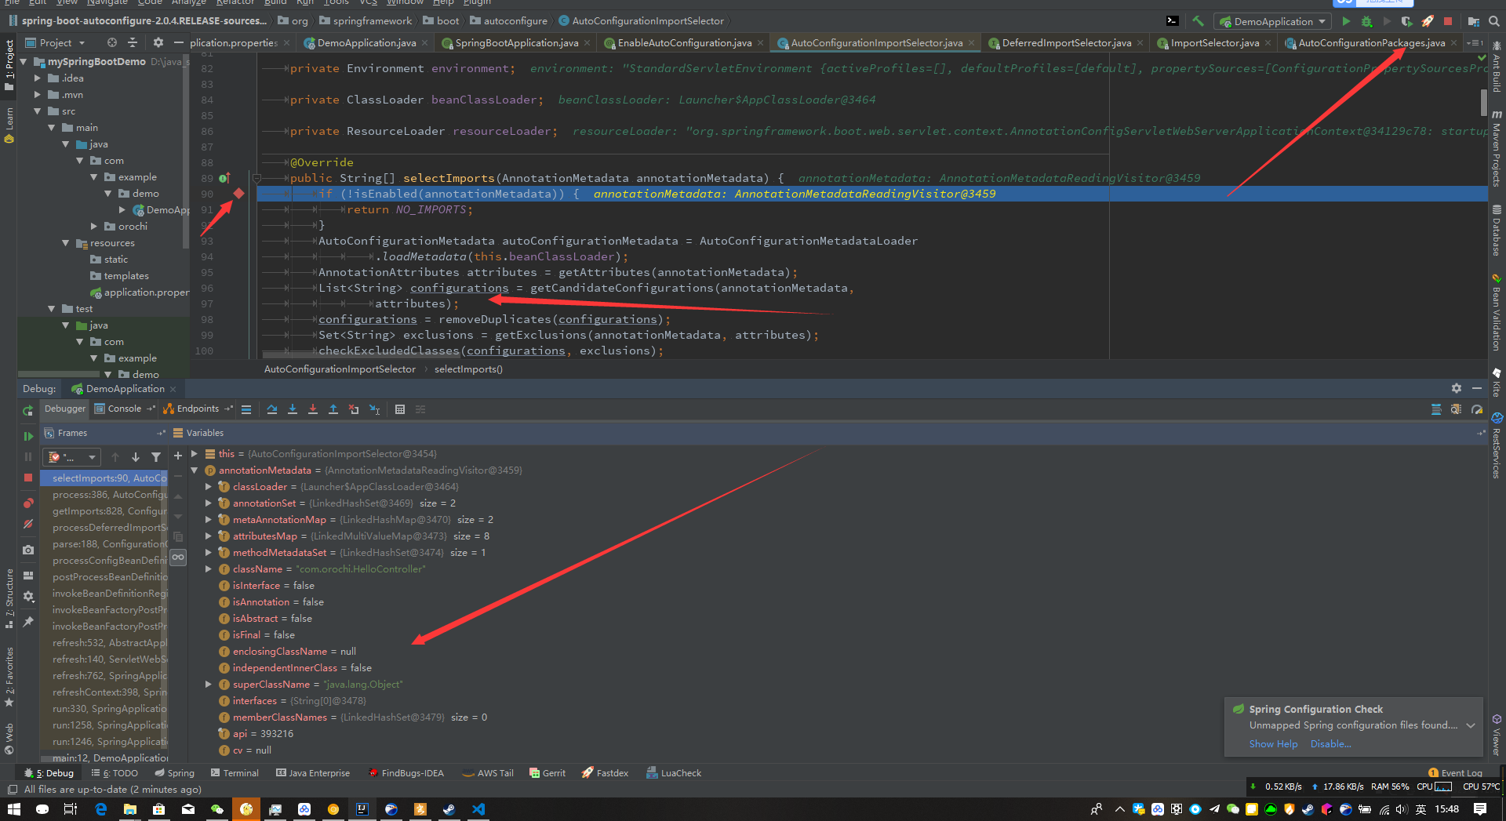Collapse all in the Project panel header

132,42
